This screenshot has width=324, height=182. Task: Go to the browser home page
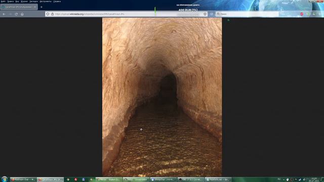pyautogui.click(x=22, y=14)
